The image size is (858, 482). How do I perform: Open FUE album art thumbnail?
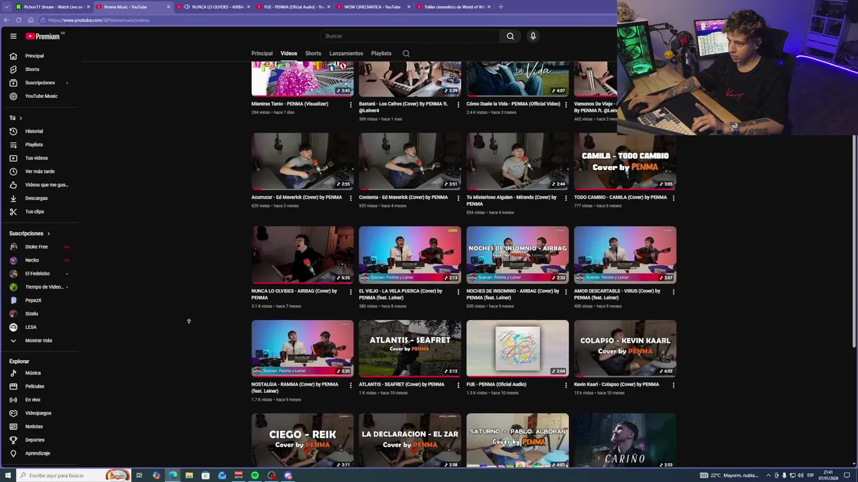pyautogui.click(x=517, y=348)
